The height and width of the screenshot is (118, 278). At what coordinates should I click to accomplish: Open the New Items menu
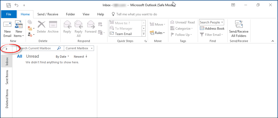click(x=19, y=29)
